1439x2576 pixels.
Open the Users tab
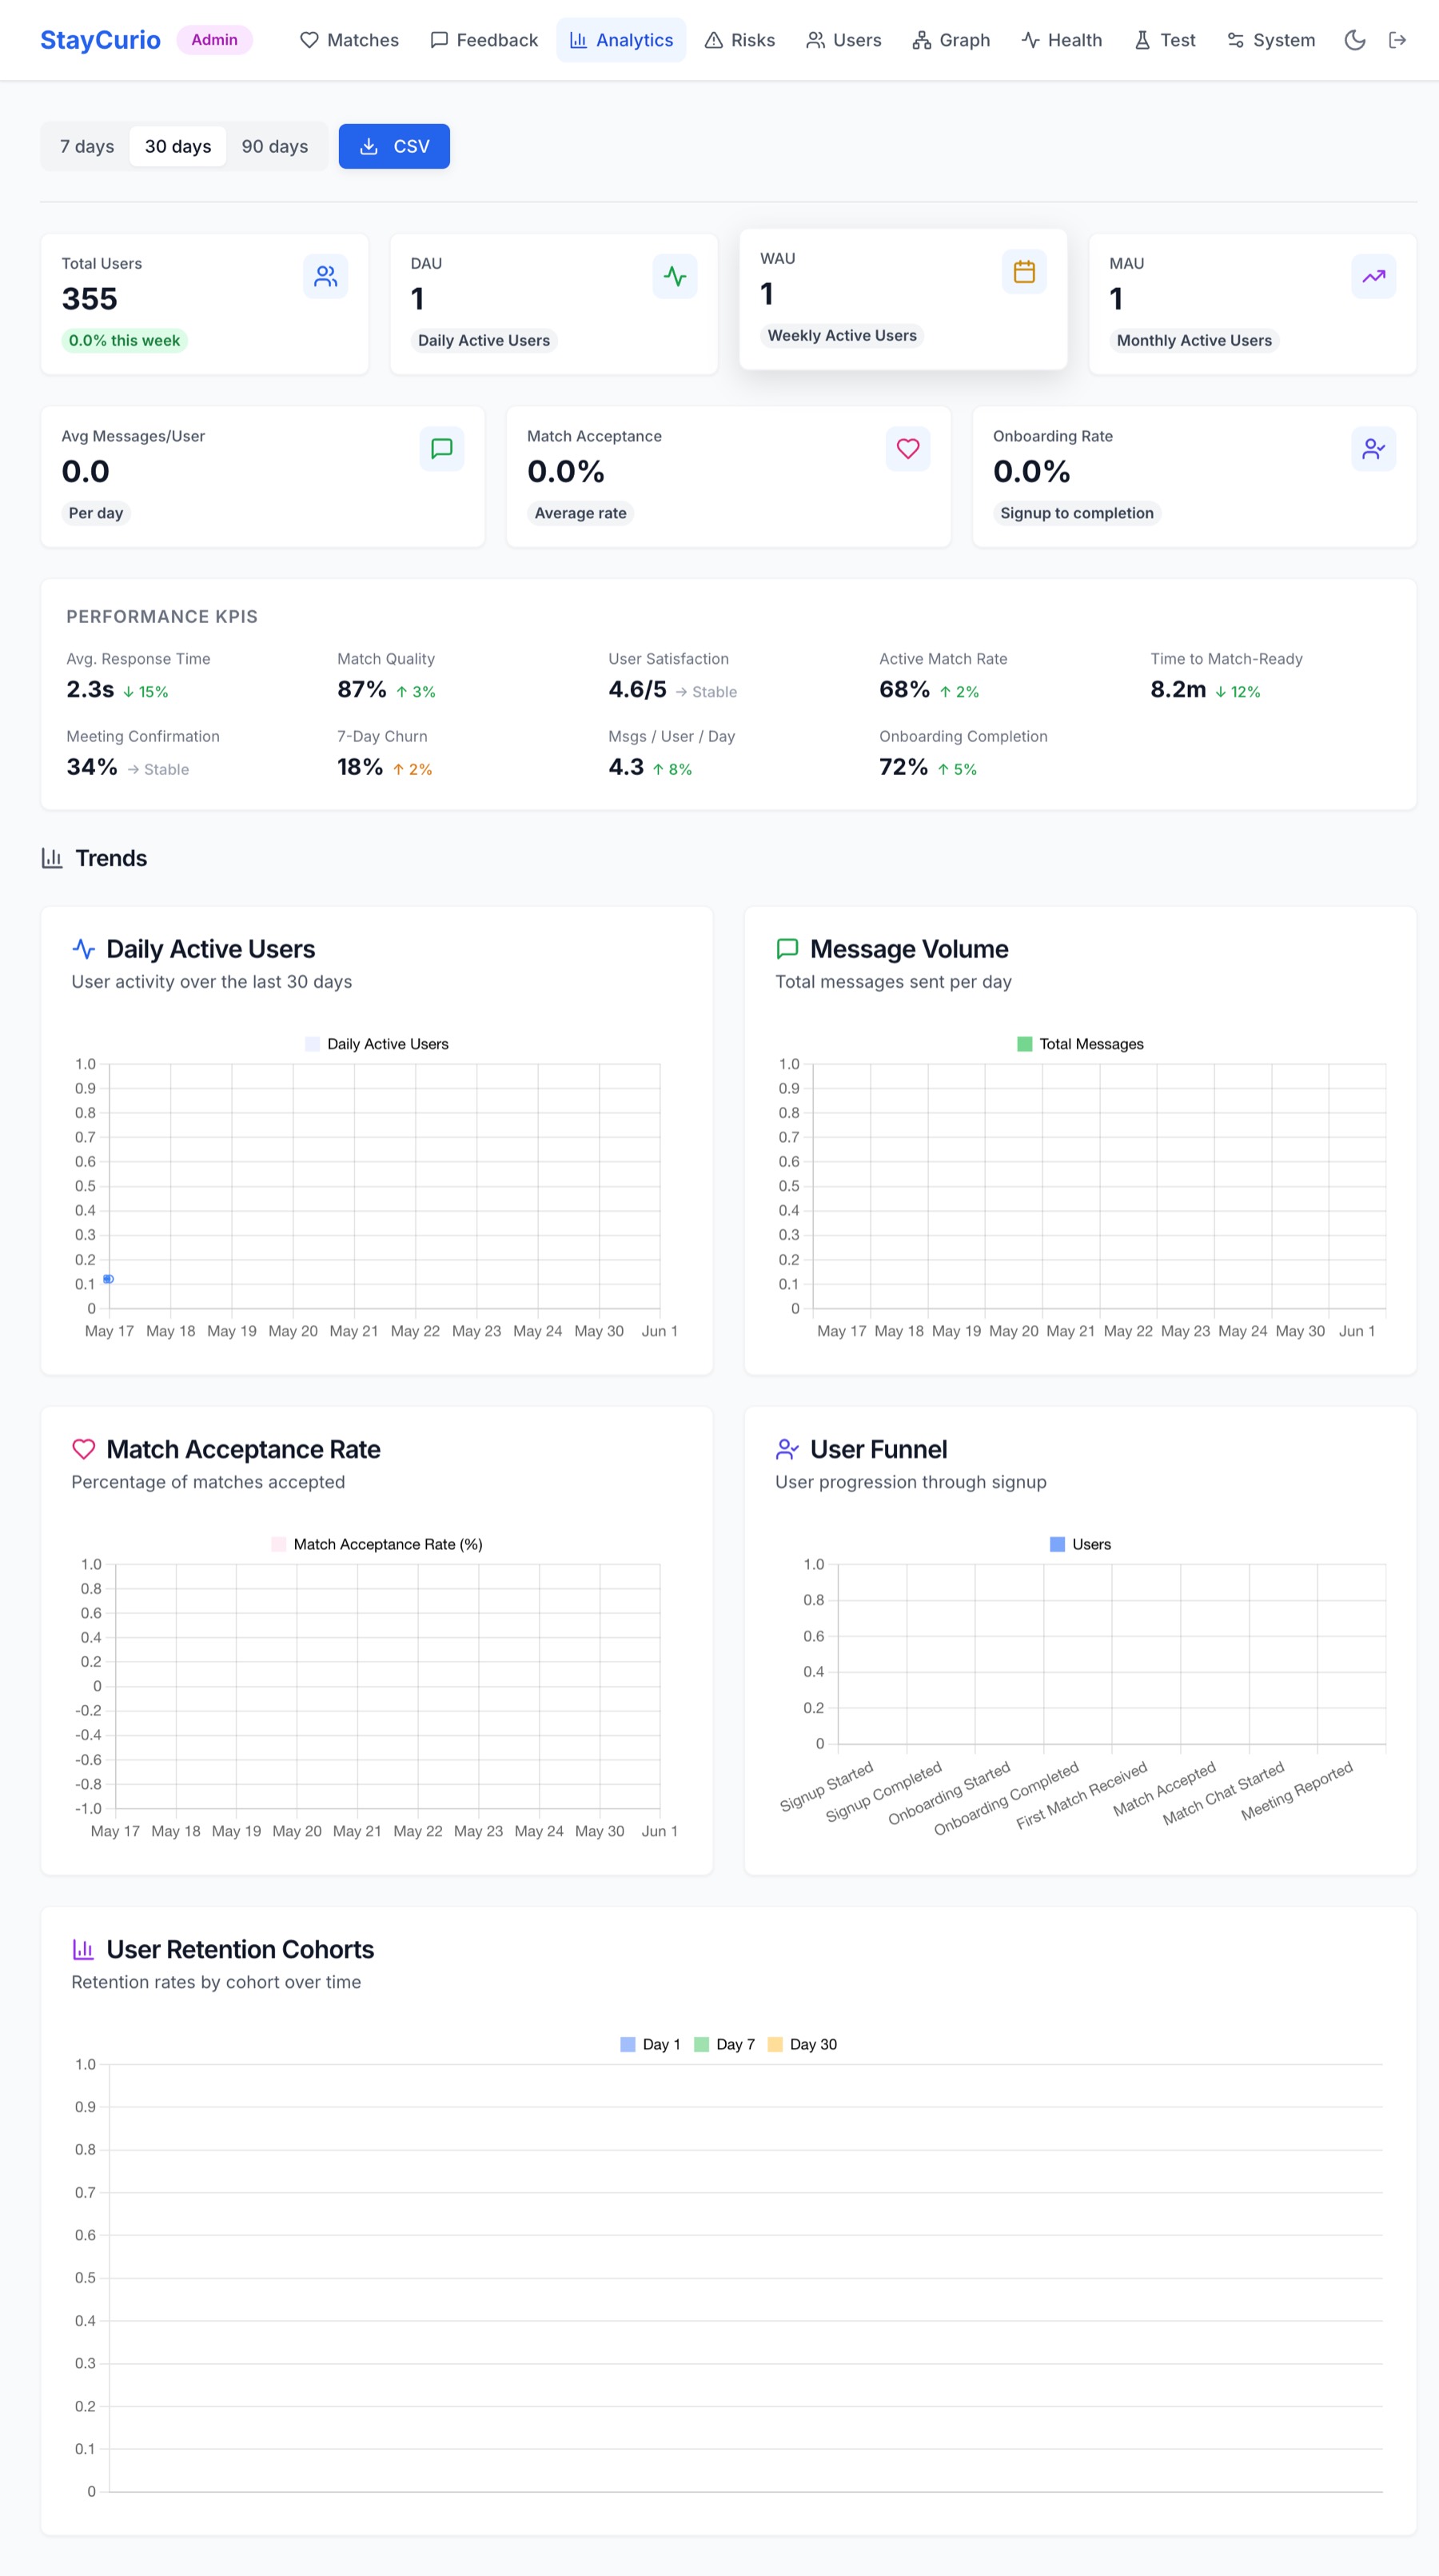844,40
